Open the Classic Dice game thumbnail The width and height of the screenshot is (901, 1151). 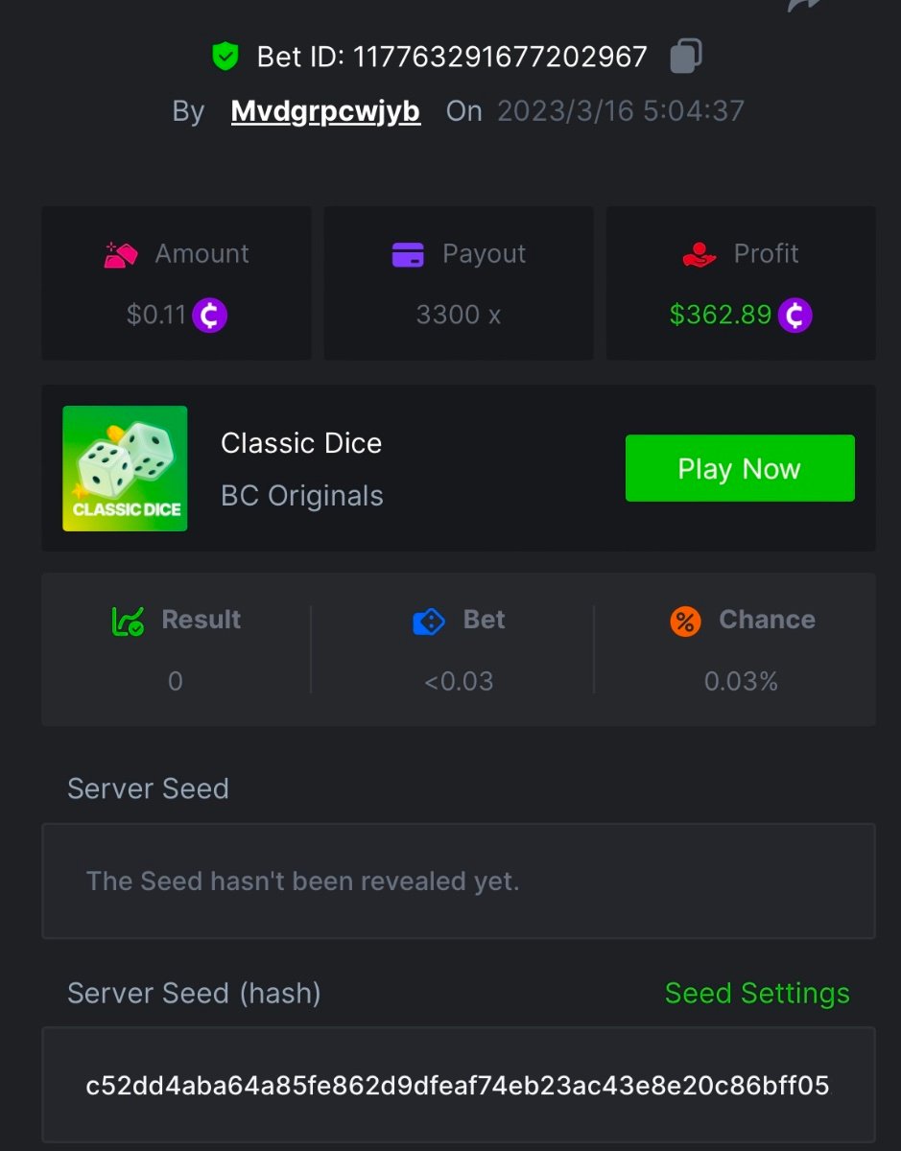[125, 468]
